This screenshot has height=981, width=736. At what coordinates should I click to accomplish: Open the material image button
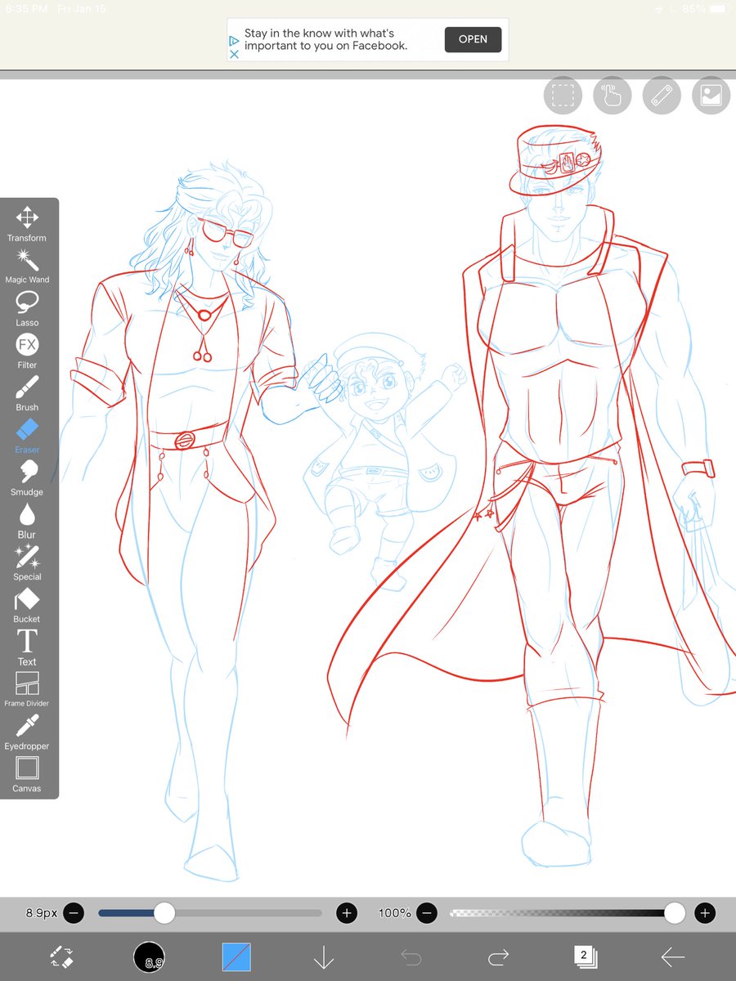tap(711, 96)
